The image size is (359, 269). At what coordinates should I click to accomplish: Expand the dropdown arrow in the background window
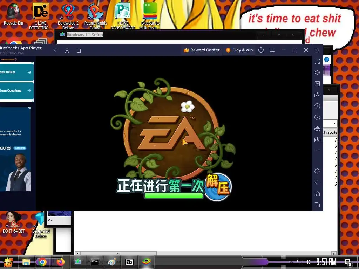pyautogui.click(x=334, y=123)
